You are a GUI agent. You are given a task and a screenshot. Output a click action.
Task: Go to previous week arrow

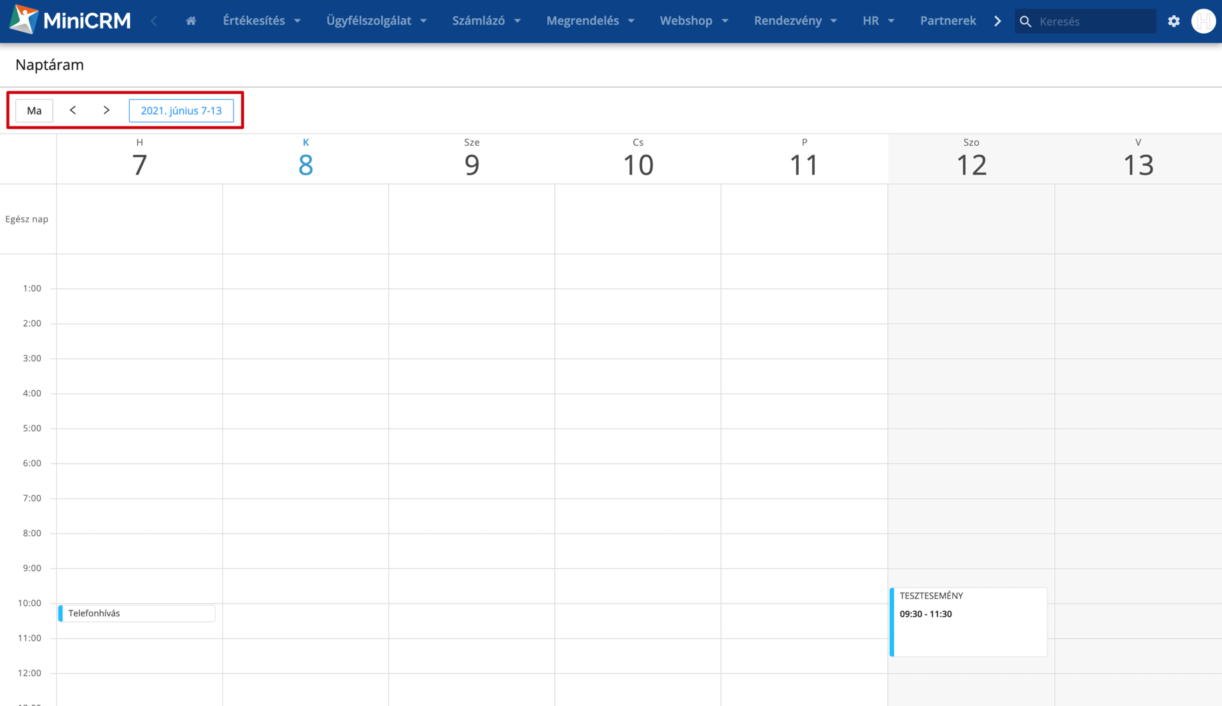tap(73, 110)
